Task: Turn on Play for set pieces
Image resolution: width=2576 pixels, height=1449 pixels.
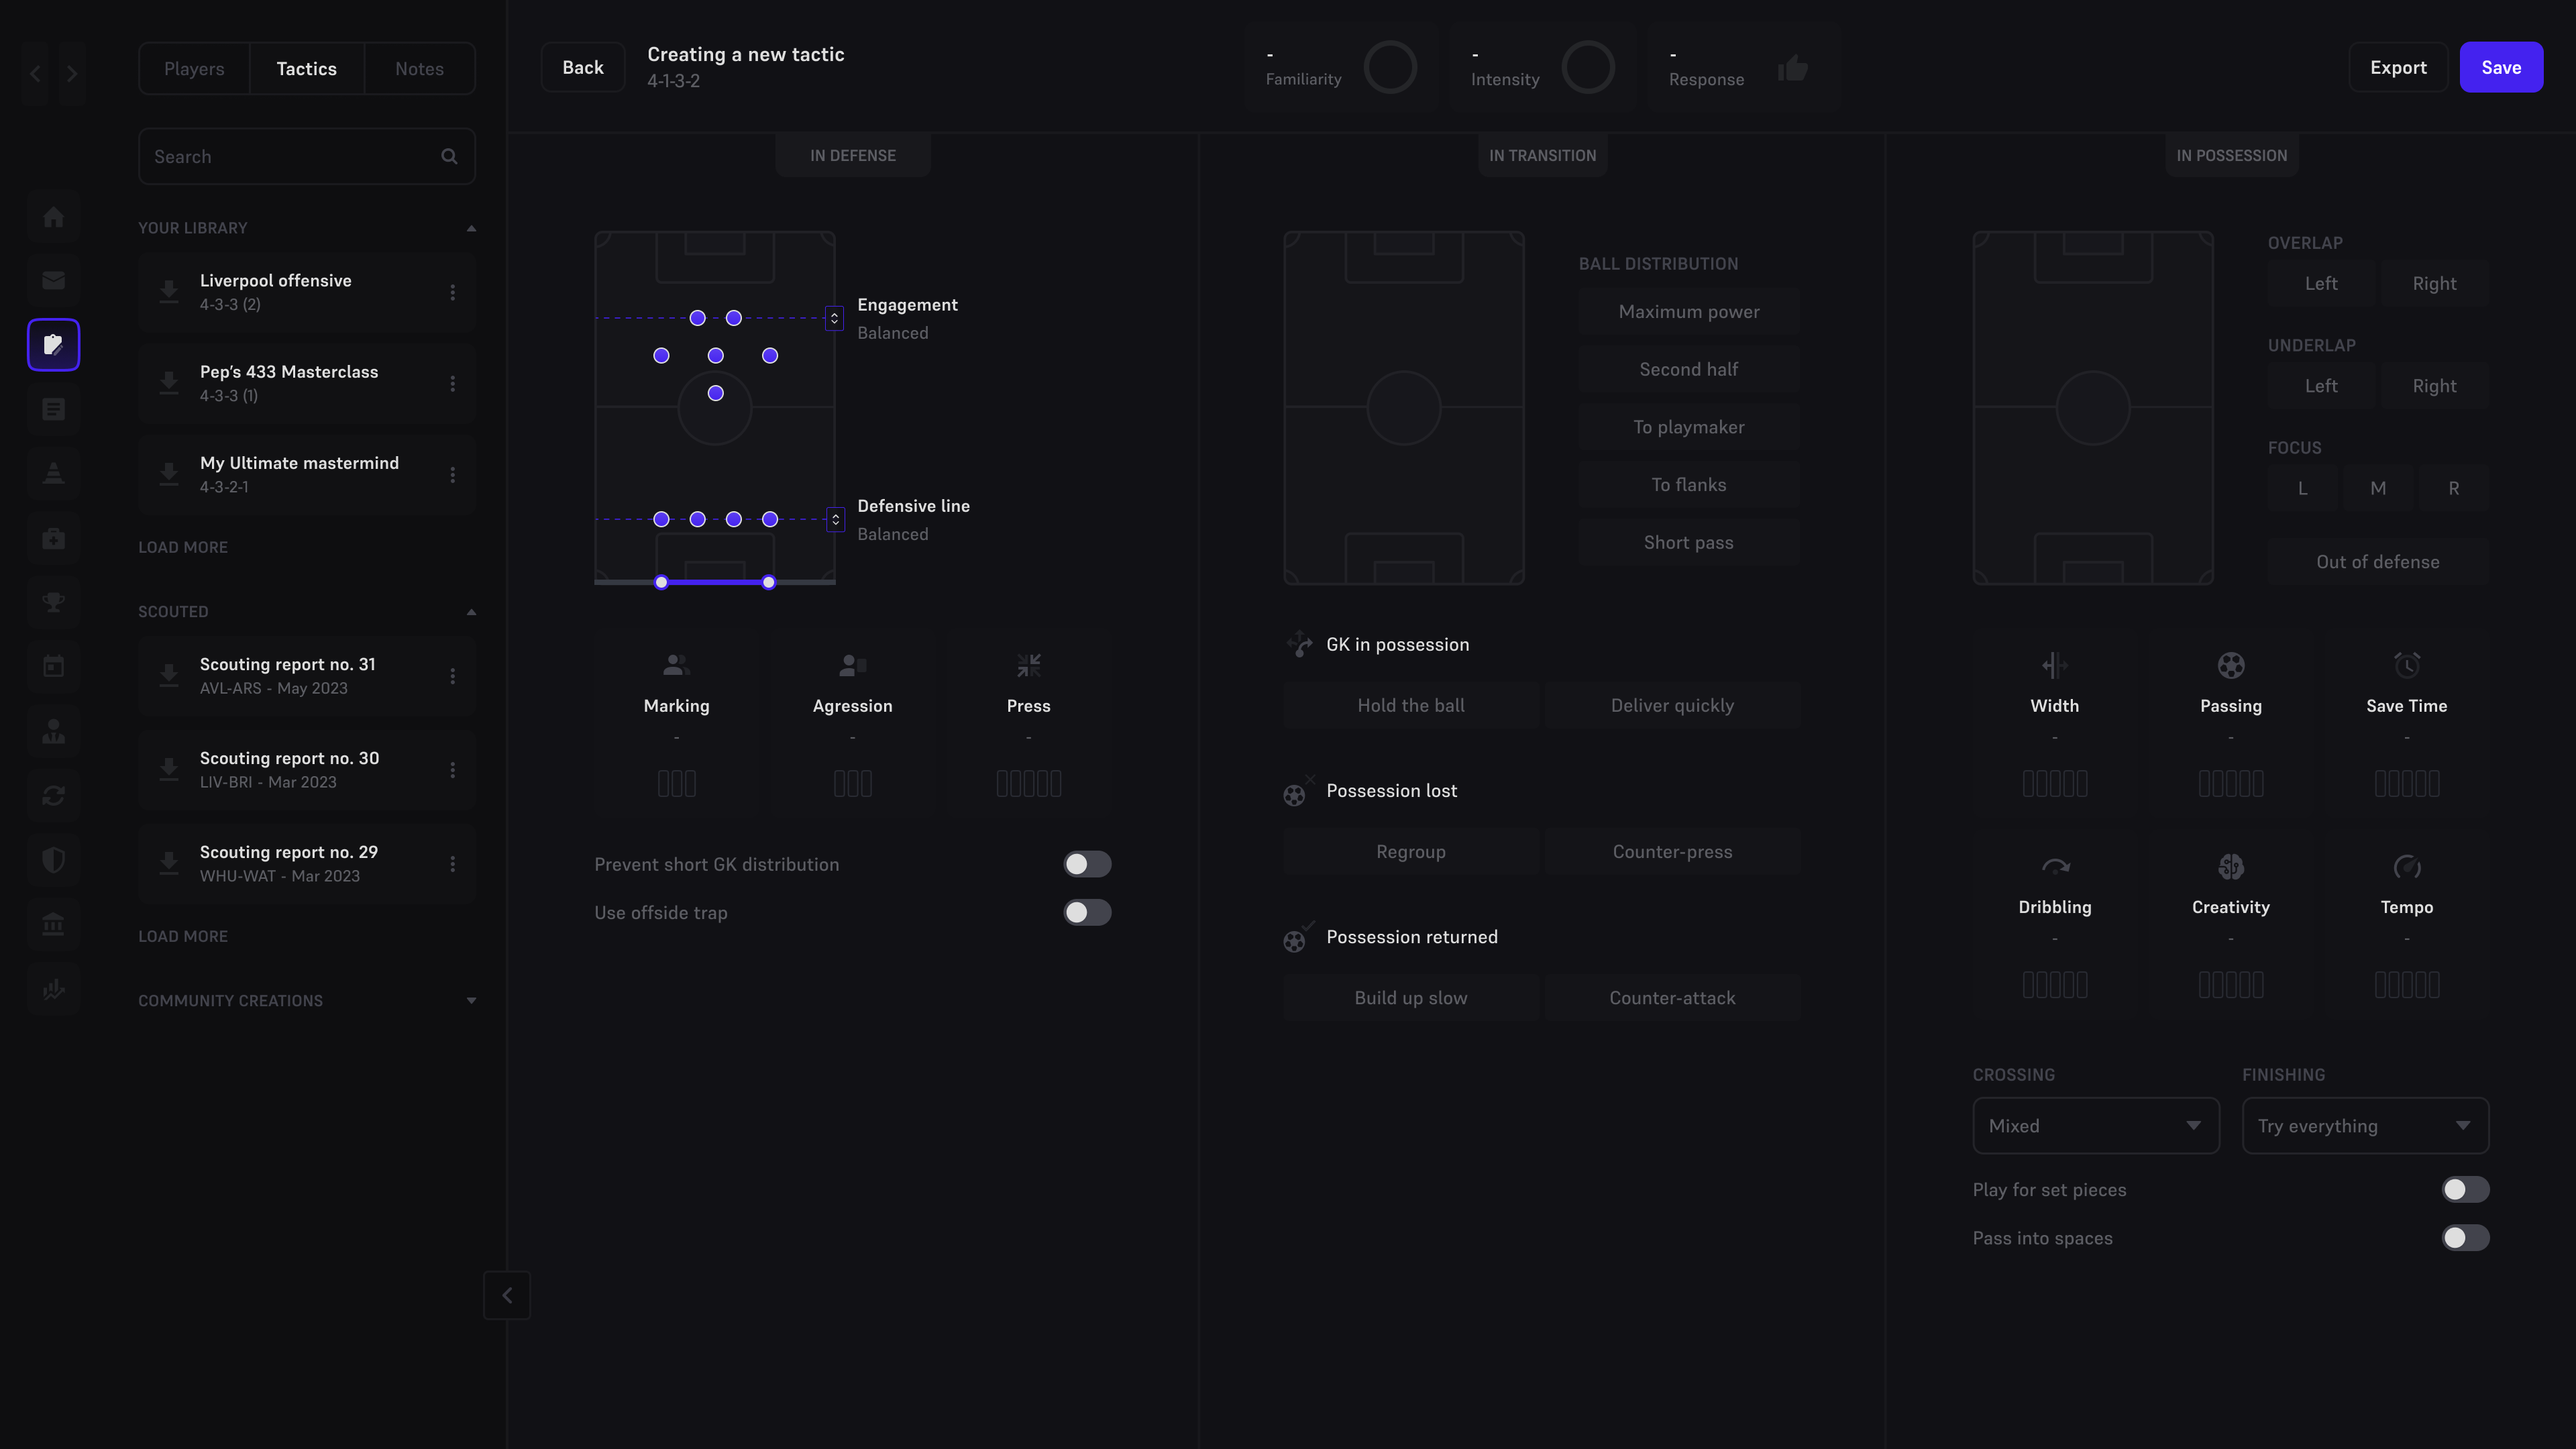Action: click(2464, 1189)
